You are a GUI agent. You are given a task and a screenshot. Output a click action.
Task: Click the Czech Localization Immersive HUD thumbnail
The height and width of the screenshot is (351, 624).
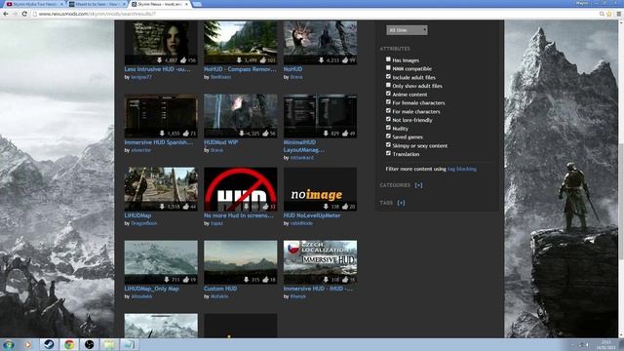tap(320, 262)
